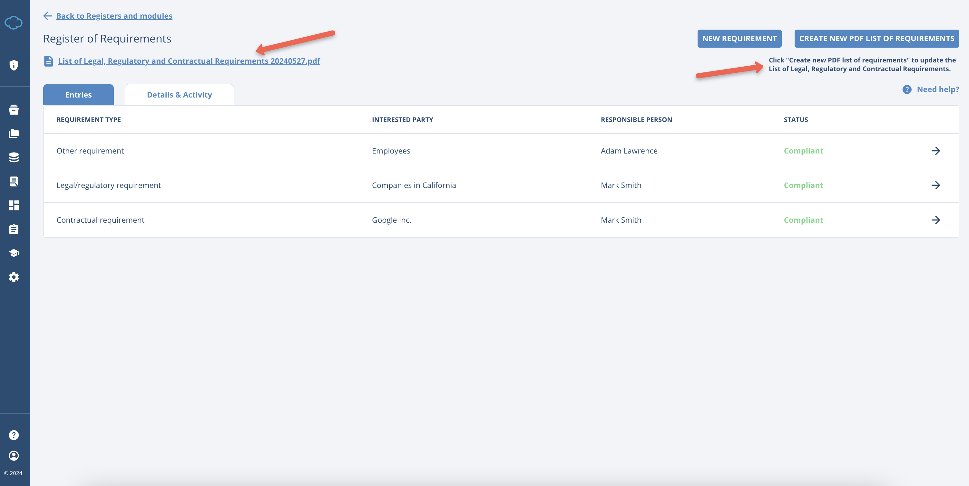969x486 pixels.
Task: Open the folders sidebar icon
Action: (14, 134)
